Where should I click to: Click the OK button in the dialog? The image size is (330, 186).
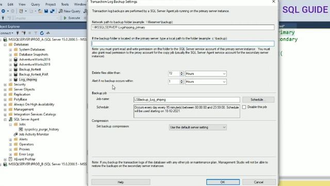pyautogui.click(x=223, y=182)
